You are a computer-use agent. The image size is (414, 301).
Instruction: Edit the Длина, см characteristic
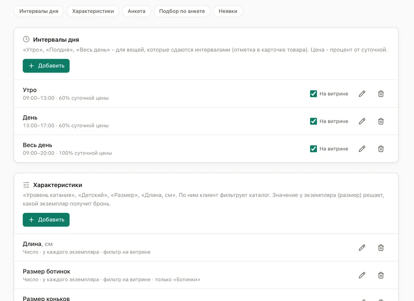tap(362, 248)
